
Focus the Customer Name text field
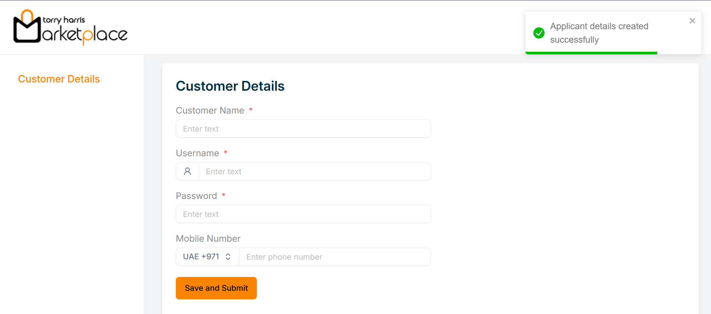tap(303, 129)
